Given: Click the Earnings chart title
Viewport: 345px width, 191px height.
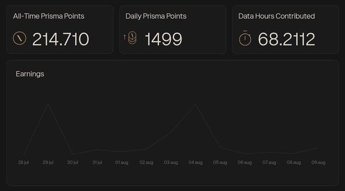Looking at the screenshot, I should 30,74.
